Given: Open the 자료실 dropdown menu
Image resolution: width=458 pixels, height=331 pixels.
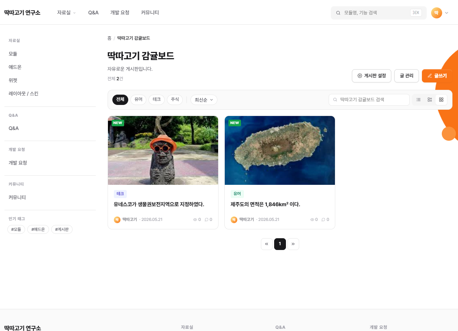Looking at the screenshot, I should pyautogui.click(x=66, y=13).
